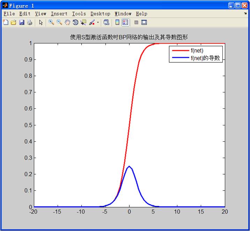
Task: Toggle the Insert Legend button
Action: click(x=126, y=22)
